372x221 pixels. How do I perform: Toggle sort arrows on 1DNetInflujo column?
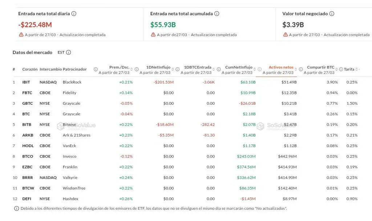point(173,69)
